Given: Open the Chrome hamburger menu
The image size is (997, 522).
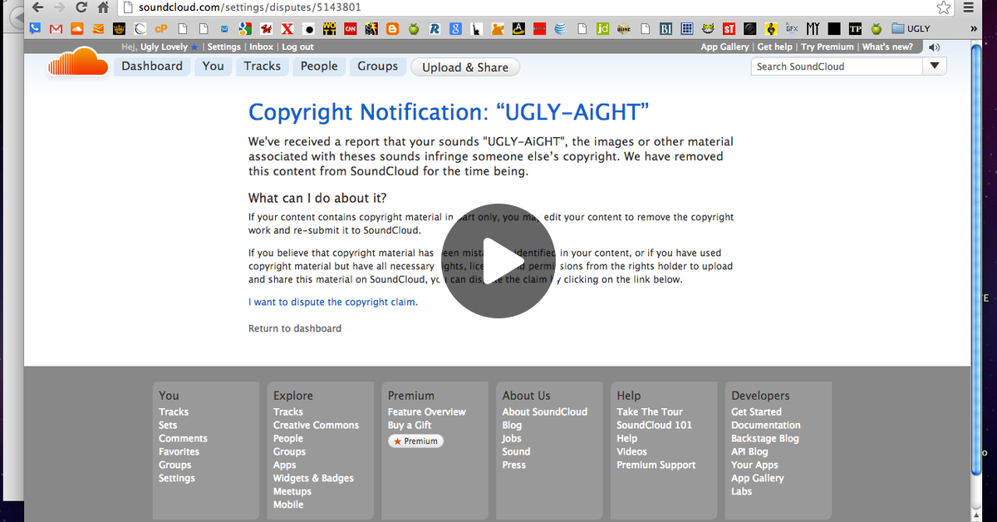Looking at the screenshot, I should point(968,7).
